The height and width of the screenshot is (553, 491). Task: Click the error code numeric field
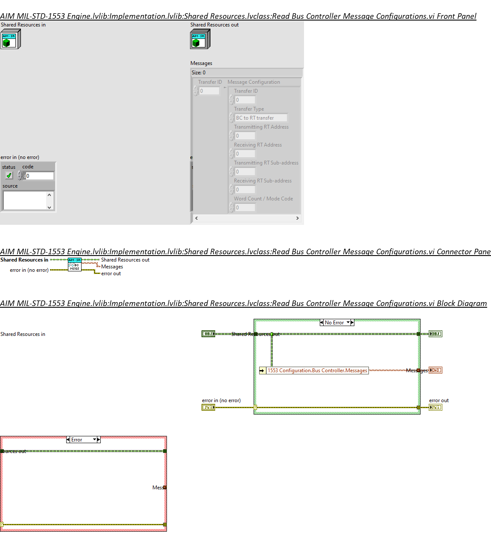[40, 176]
